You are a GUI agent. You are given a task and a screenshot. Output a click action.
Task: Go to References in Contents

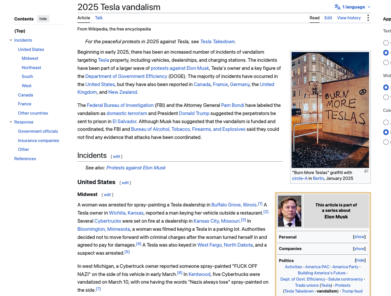pos(25,159)
